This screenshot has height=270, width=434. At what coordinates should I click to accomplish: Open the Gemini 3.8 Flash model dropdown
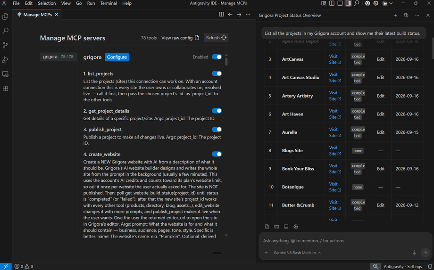coord(297,253)
